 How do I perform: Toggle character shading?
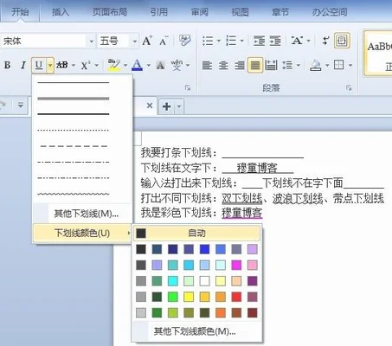click(160, 65)
